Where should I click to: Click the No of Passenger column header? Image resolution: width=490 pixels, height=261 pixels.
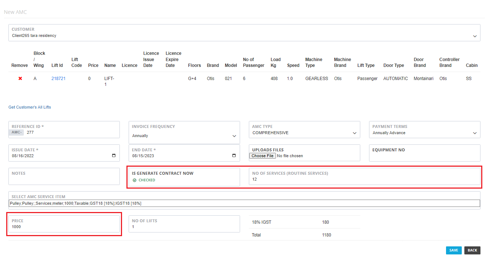pos(254,63)
